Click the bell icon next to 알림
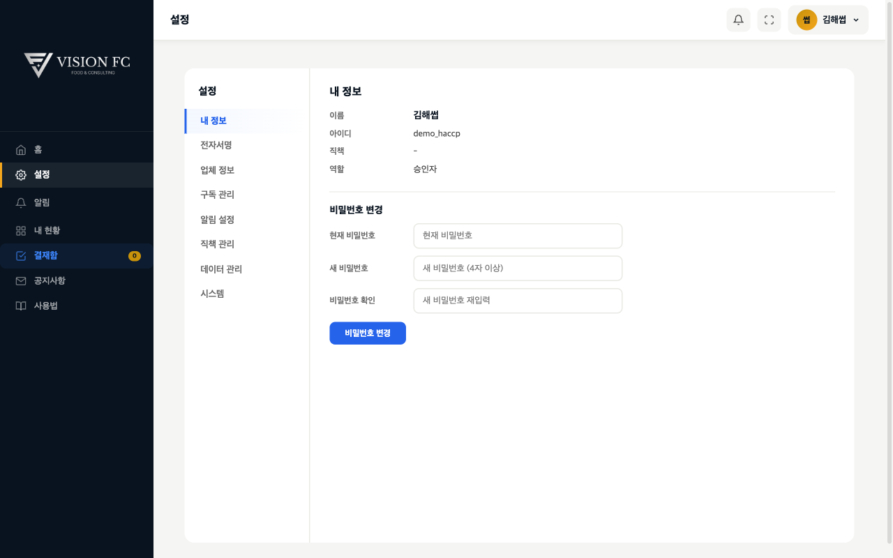The image size is (893, 558). click(x=21, y=203)
